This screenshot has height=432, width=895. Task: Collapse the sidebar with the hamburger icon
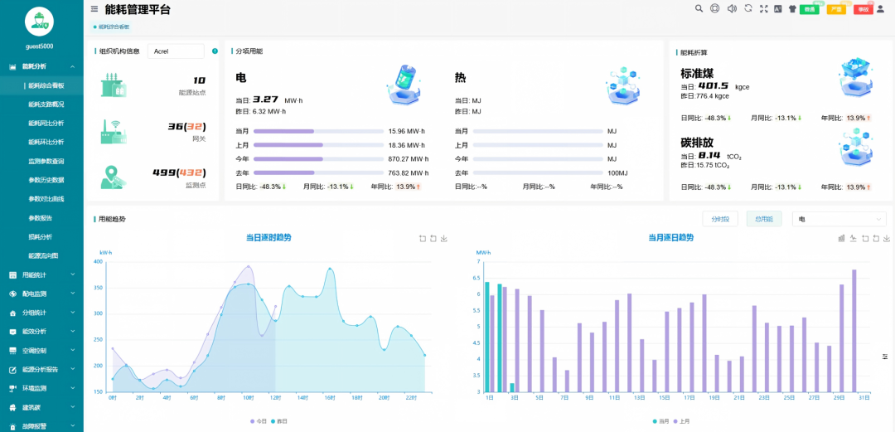[x=94, y=8]
